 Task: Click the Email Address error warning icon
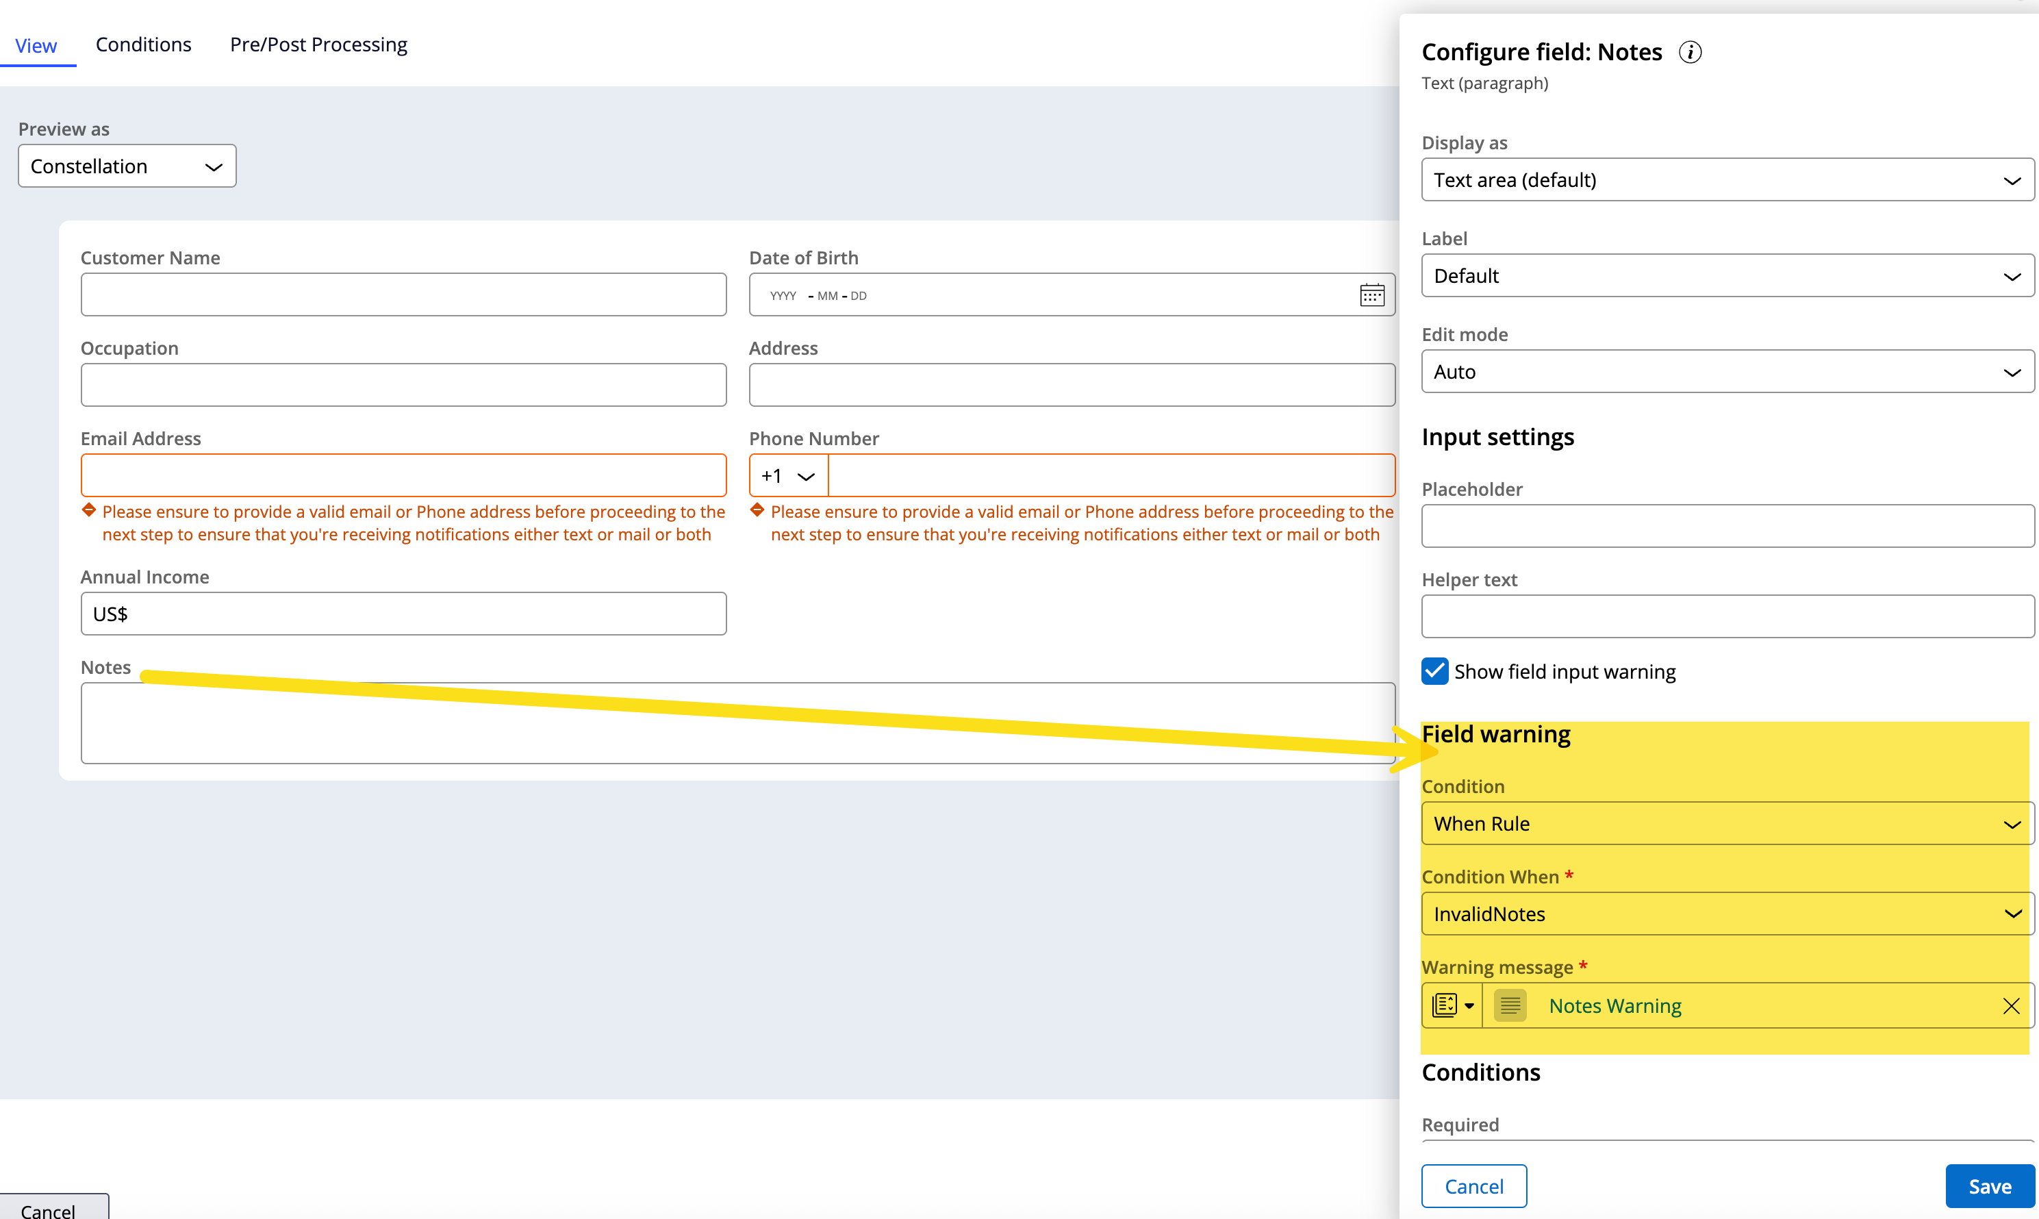tap(89, 510)
